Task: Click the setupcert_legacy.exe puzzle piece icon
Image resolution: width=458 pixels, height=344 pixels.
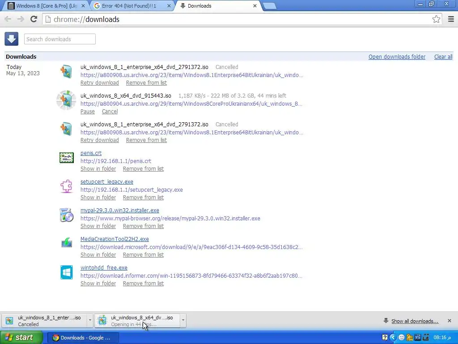Action: 66,186
